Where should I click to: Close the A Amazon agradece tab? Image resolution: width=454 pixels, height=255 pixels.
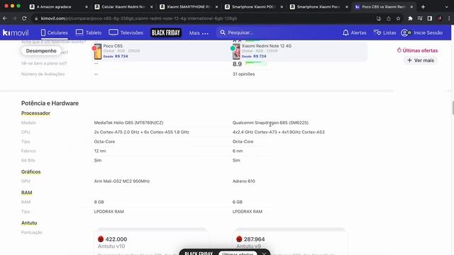pos(87,6)
